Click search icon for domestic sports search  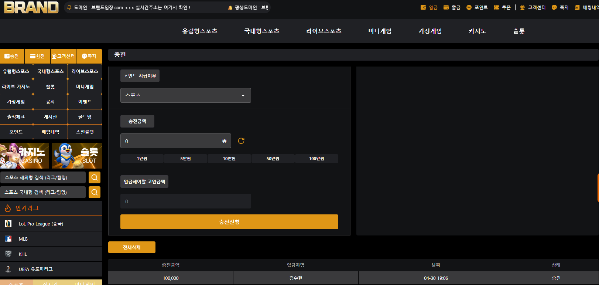point(95,192)
